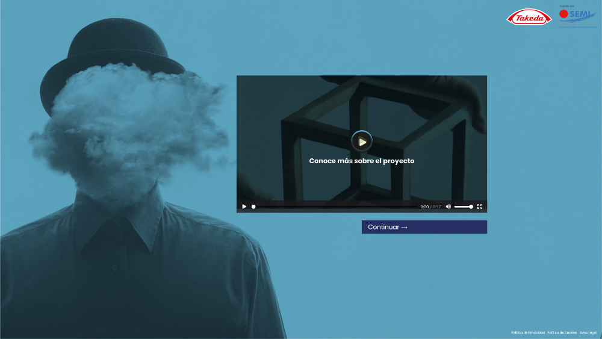The width and height of the screenshot is (602, 339).
Task: Adjust the video volume slider
Action: click(x=464, y=207)
